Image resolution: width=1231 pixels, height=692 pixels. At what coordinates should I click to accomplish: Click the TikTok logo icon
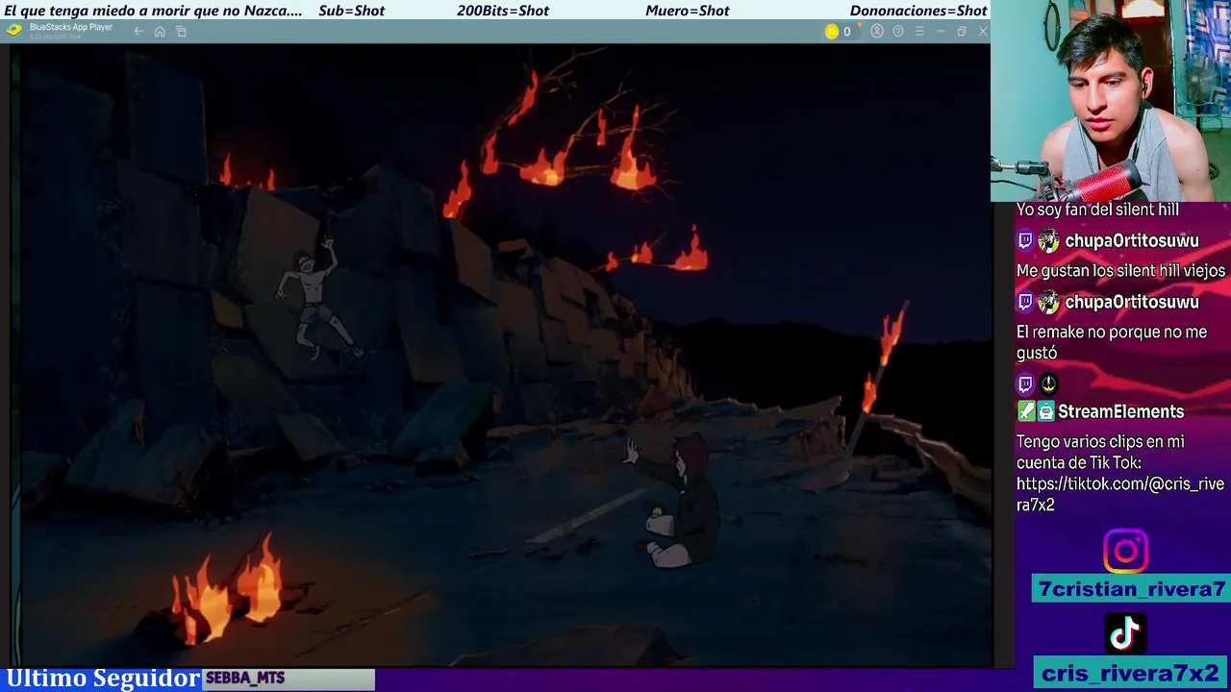1125,633
